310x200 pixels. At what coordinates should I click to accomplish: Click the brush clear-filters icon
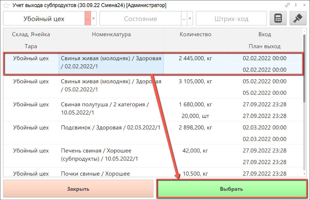point(298,19)
